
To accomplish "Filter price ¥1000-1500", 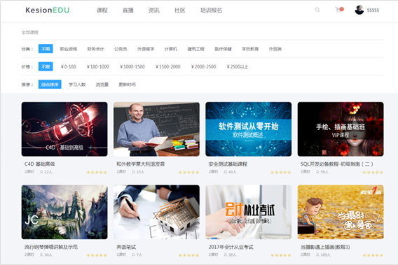I will click(132, 66).
